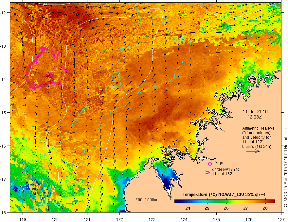Click the 26 tick label on color bar

(x=226, y=208)
